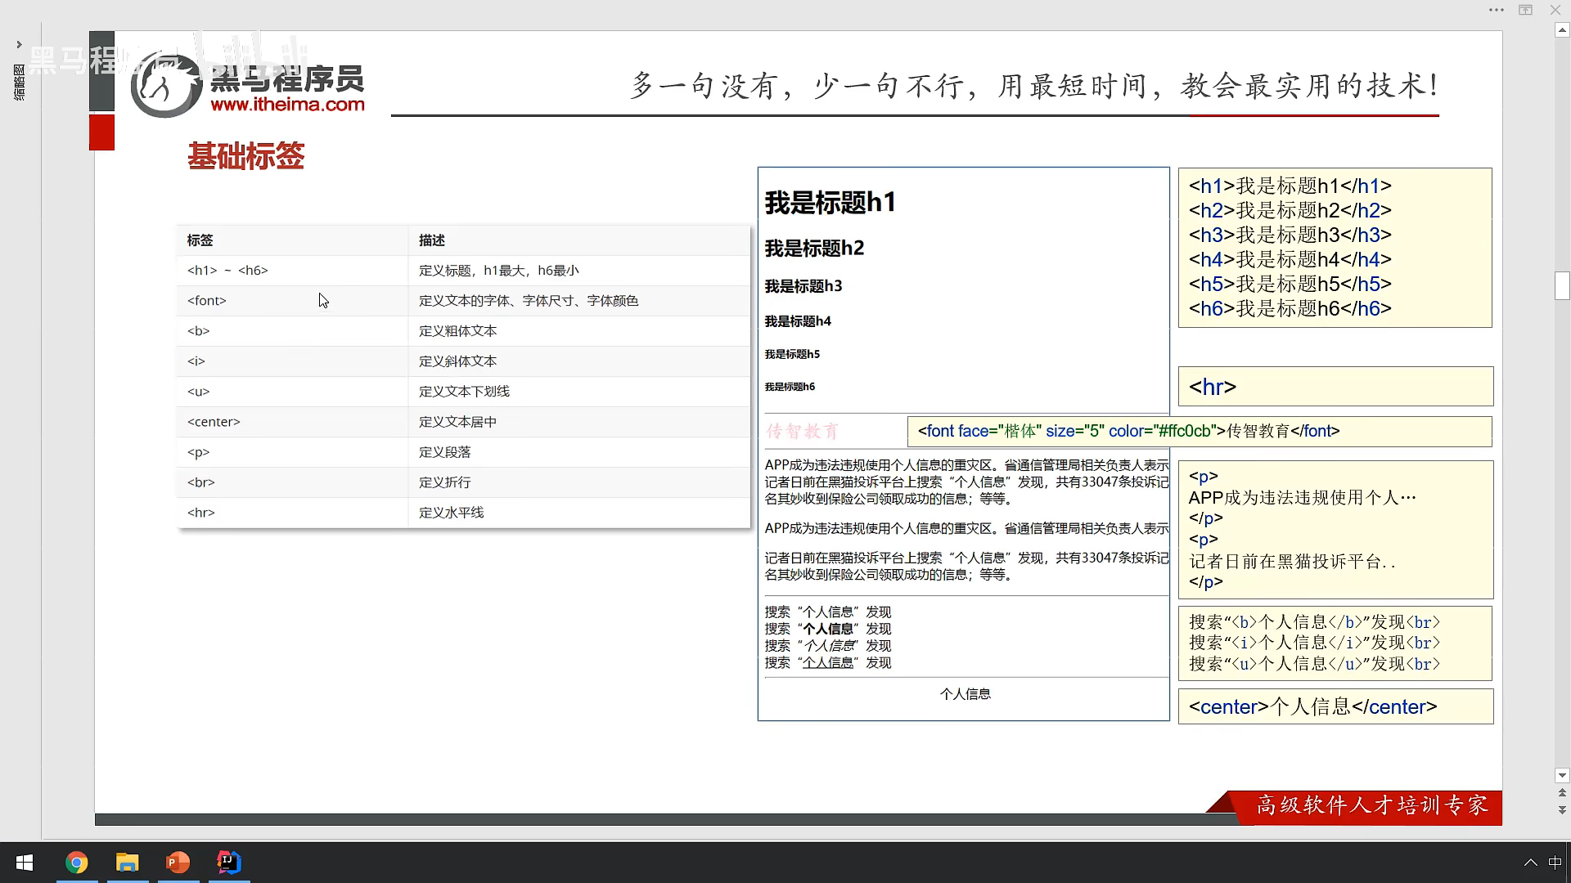Select the 基础标签 slide title
Image resolution: width=1571 pixels, height=883 pixels.
click(245, 155)
